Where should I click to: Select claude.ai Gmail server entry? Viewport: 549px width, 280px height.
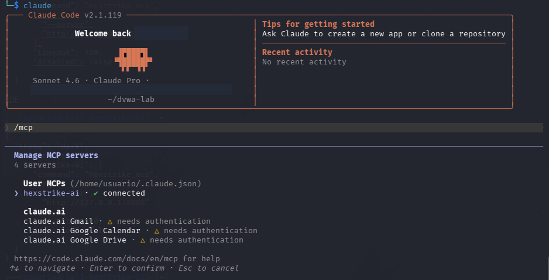[x=58, y=221]
